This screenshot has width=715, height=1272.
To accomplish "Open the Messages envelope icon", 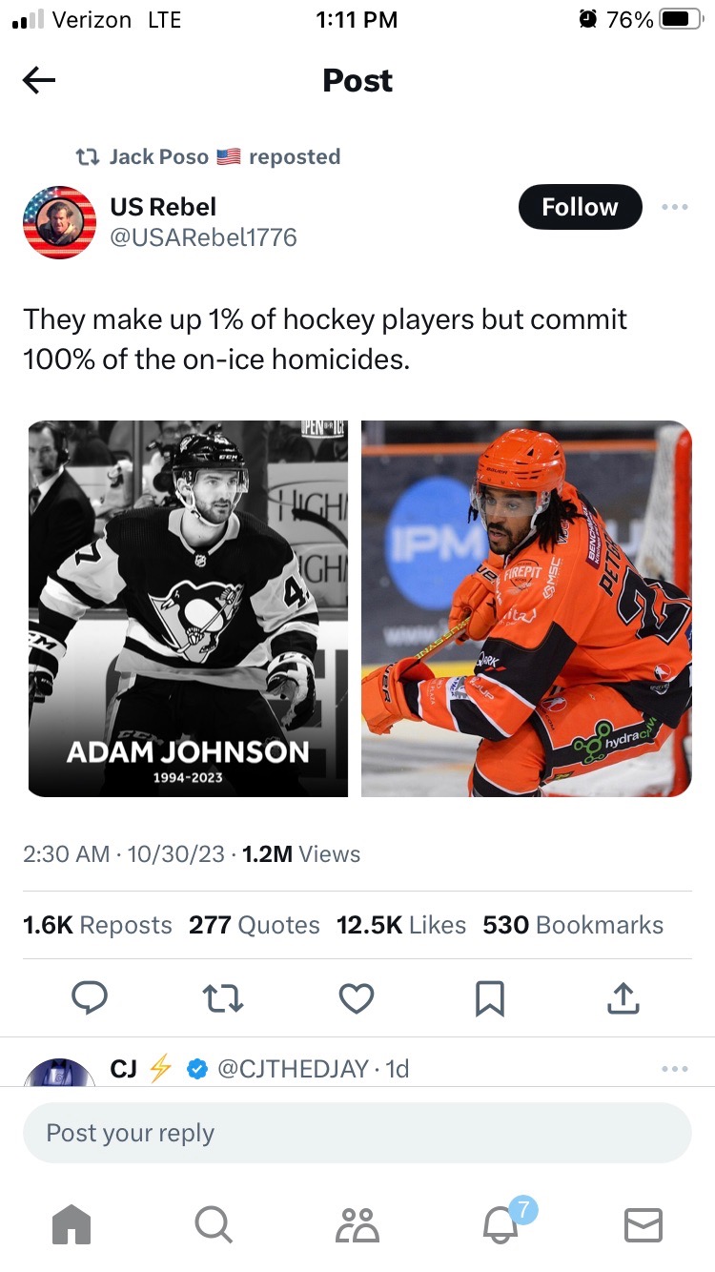I will point(643,1224).
